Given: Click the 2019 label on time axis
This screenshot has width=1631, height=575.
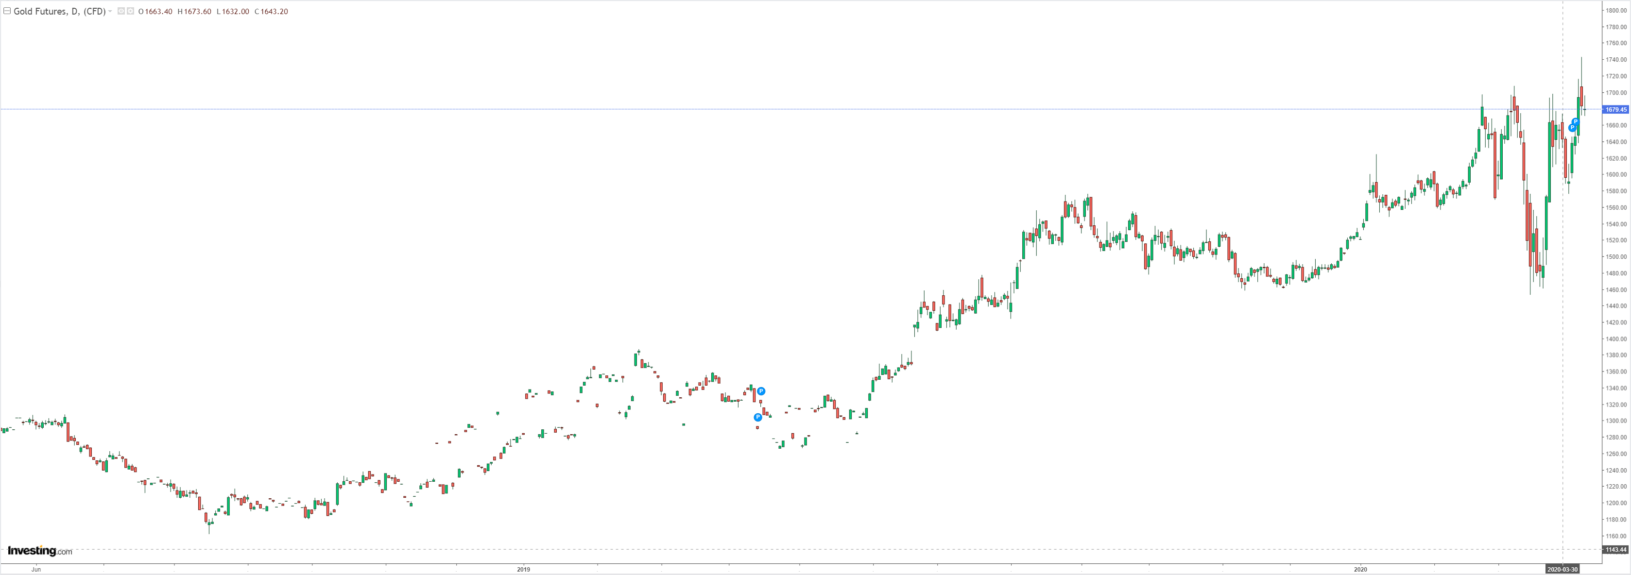Looking at the screenshot, I should (x=523, y=569).
